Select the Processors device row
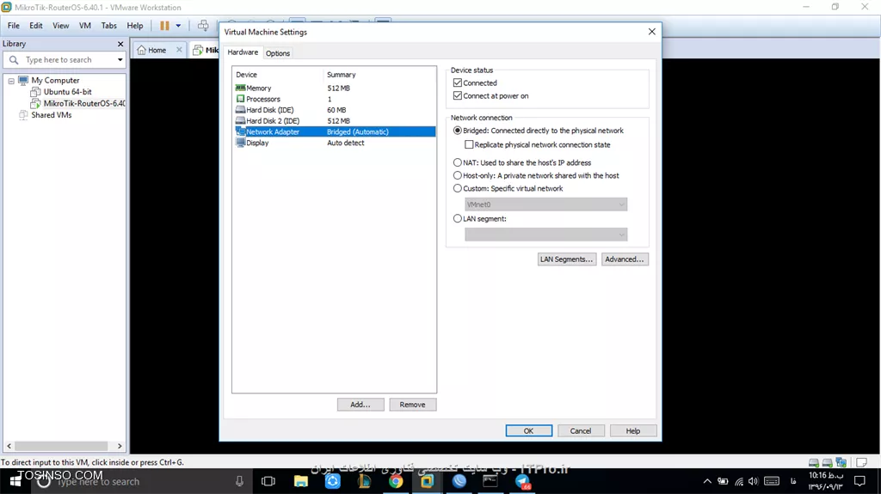Image resolution: width=881 pixels, height=494 pixels. pyautogui.click(x=335, y=99)
